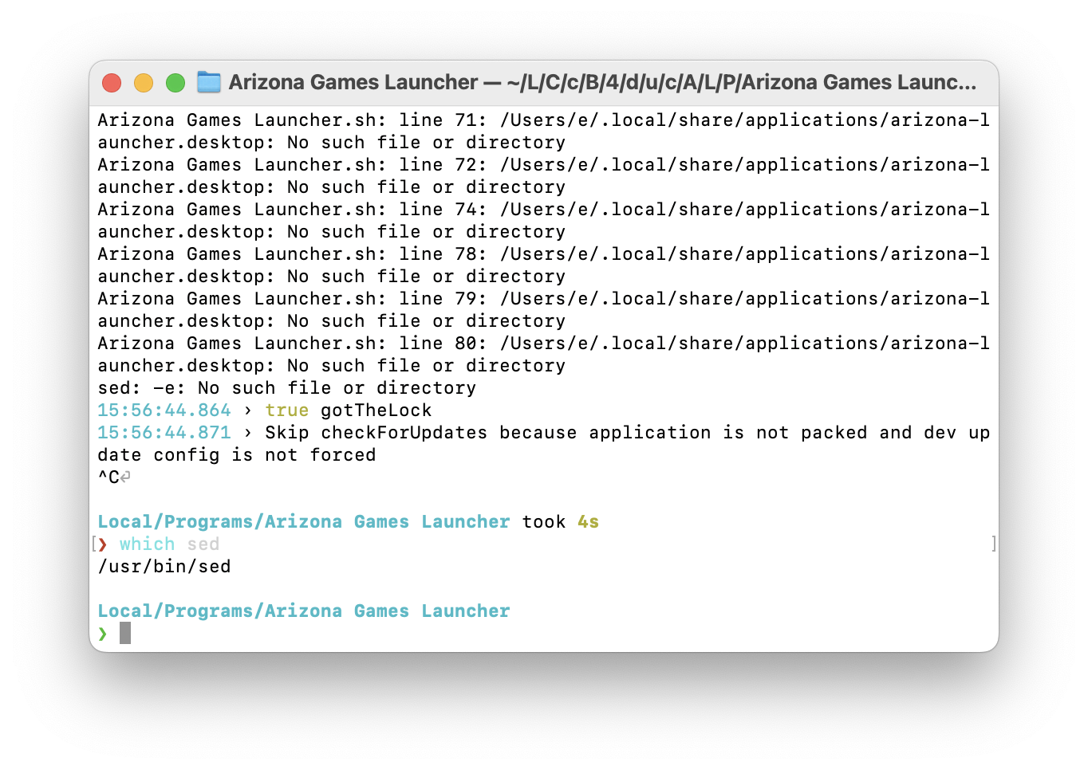Minimize the terminal using the yellow button
Screen dimensions: 1088x770
[144, 83]
